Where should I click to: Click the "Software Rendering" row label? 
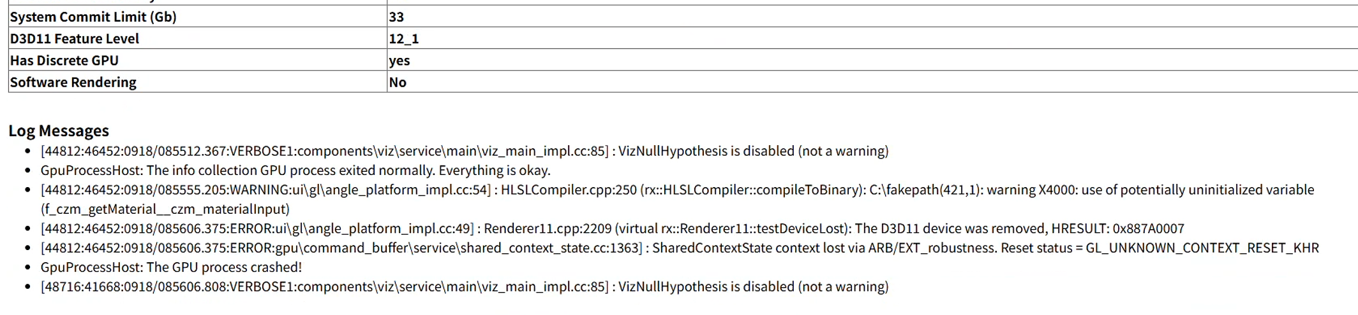pos(73,82)
